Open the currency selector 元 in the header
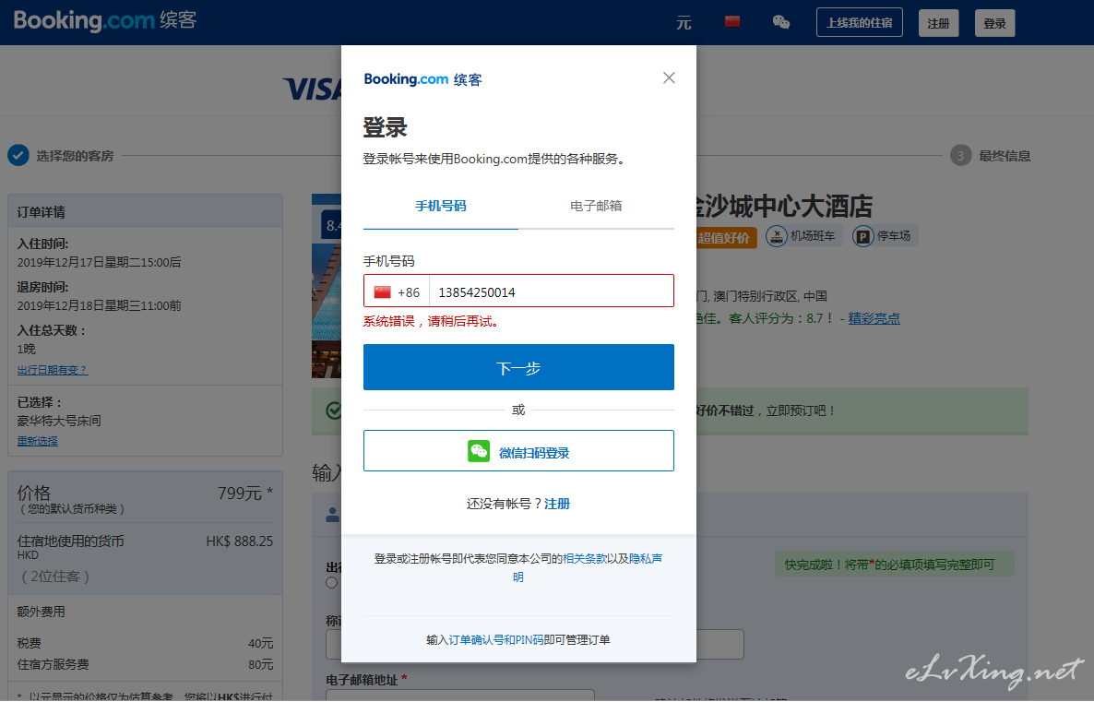This screenshot has height=702, width=1094. (x=684, y=23)
